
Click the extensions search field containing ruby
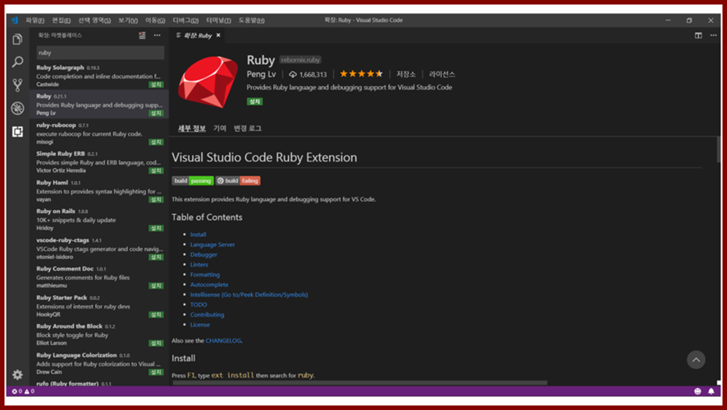100,52
